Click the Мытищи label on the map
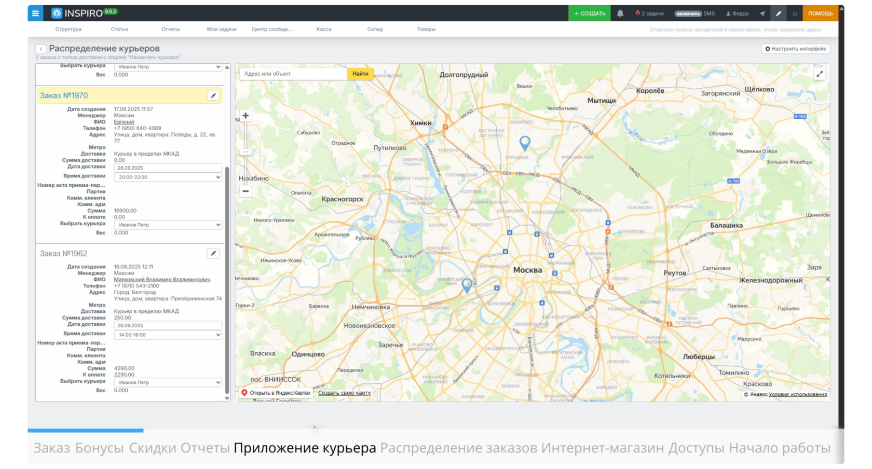872x469 pixels. (x=602, y=101)
